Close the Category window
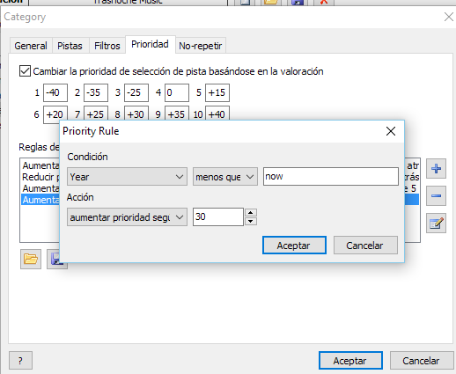The image size is (456, 374). coord(449,17)
